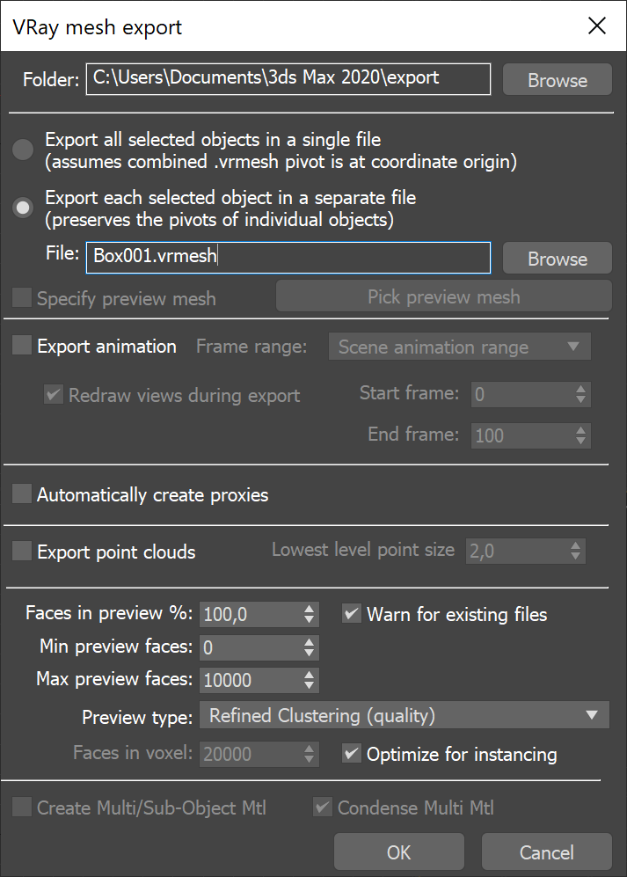Select export all objects in single file

(22, 150)
